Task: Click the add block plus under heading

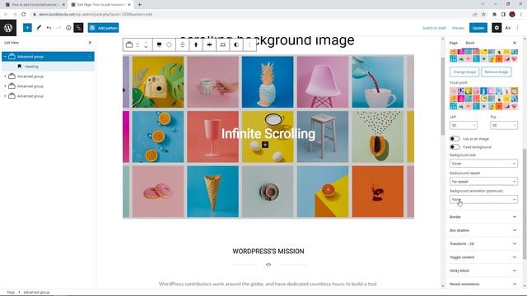Action: (265, 145)
